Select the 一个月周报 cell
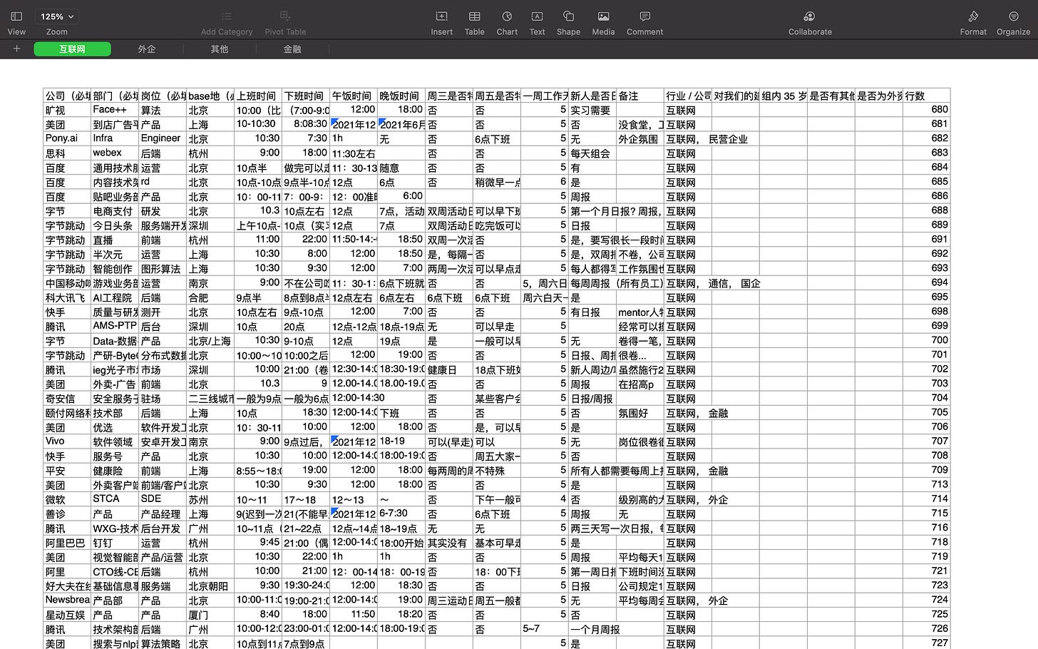This screenshot has height=649, width=1038. click(x=592, y=629)
